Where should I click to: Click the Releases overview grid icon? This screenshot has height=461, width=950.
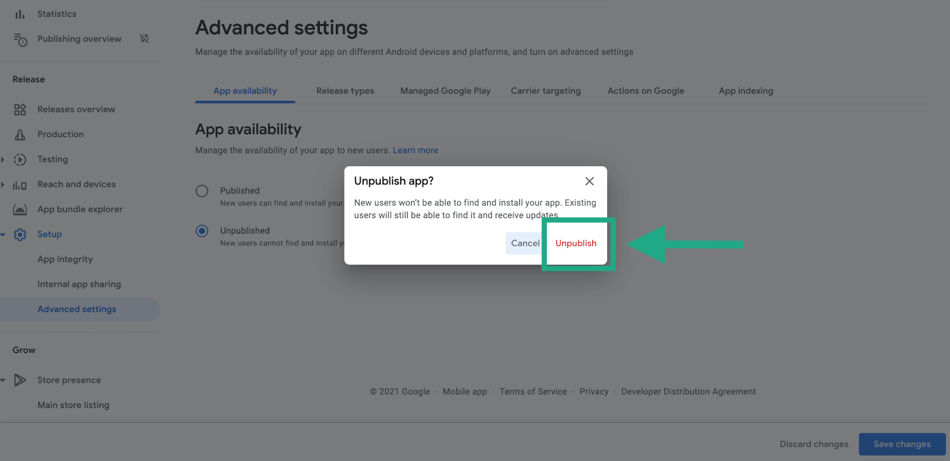20,110
